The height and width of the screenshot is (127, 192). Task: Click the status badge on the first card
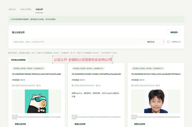coord(29,68)
